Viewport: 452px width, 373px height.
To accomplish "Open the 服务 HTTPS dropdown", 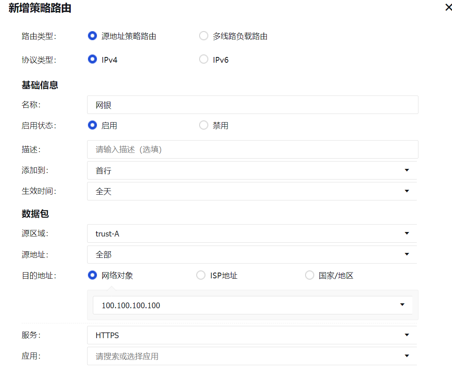I will pyautogui.click(x=252, y=335).
